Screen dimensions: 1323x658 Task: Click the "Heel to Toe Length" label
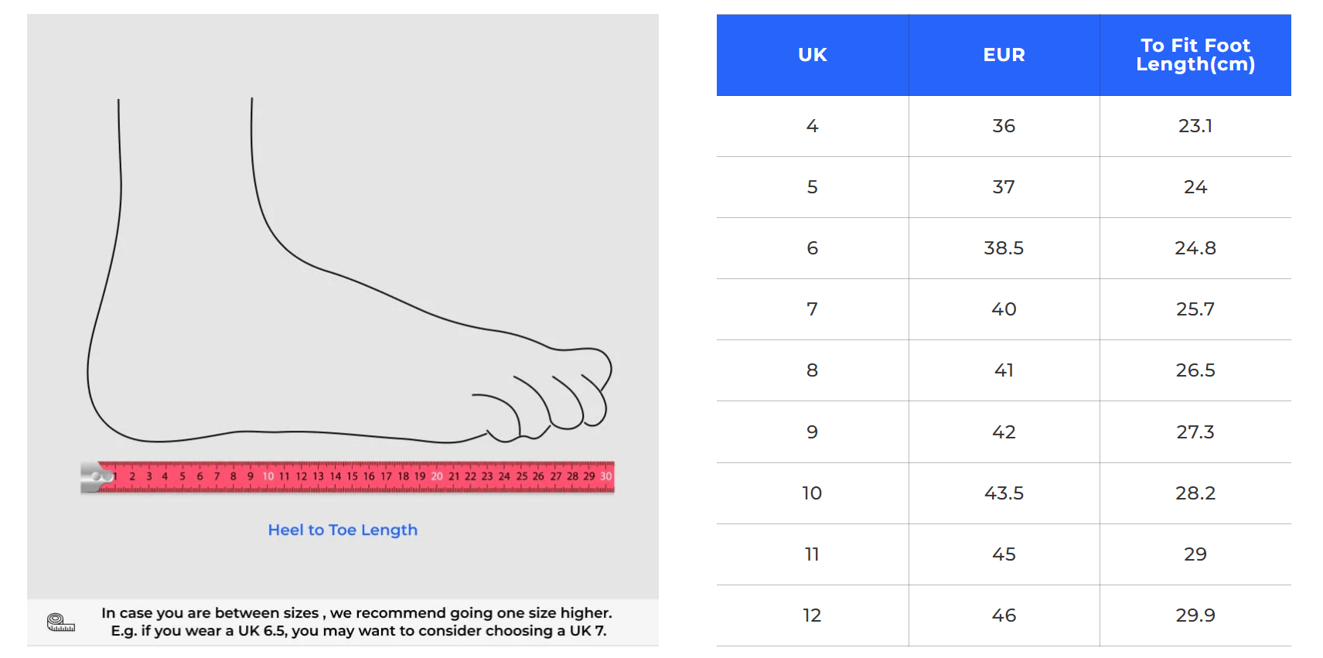pos(343,530)
